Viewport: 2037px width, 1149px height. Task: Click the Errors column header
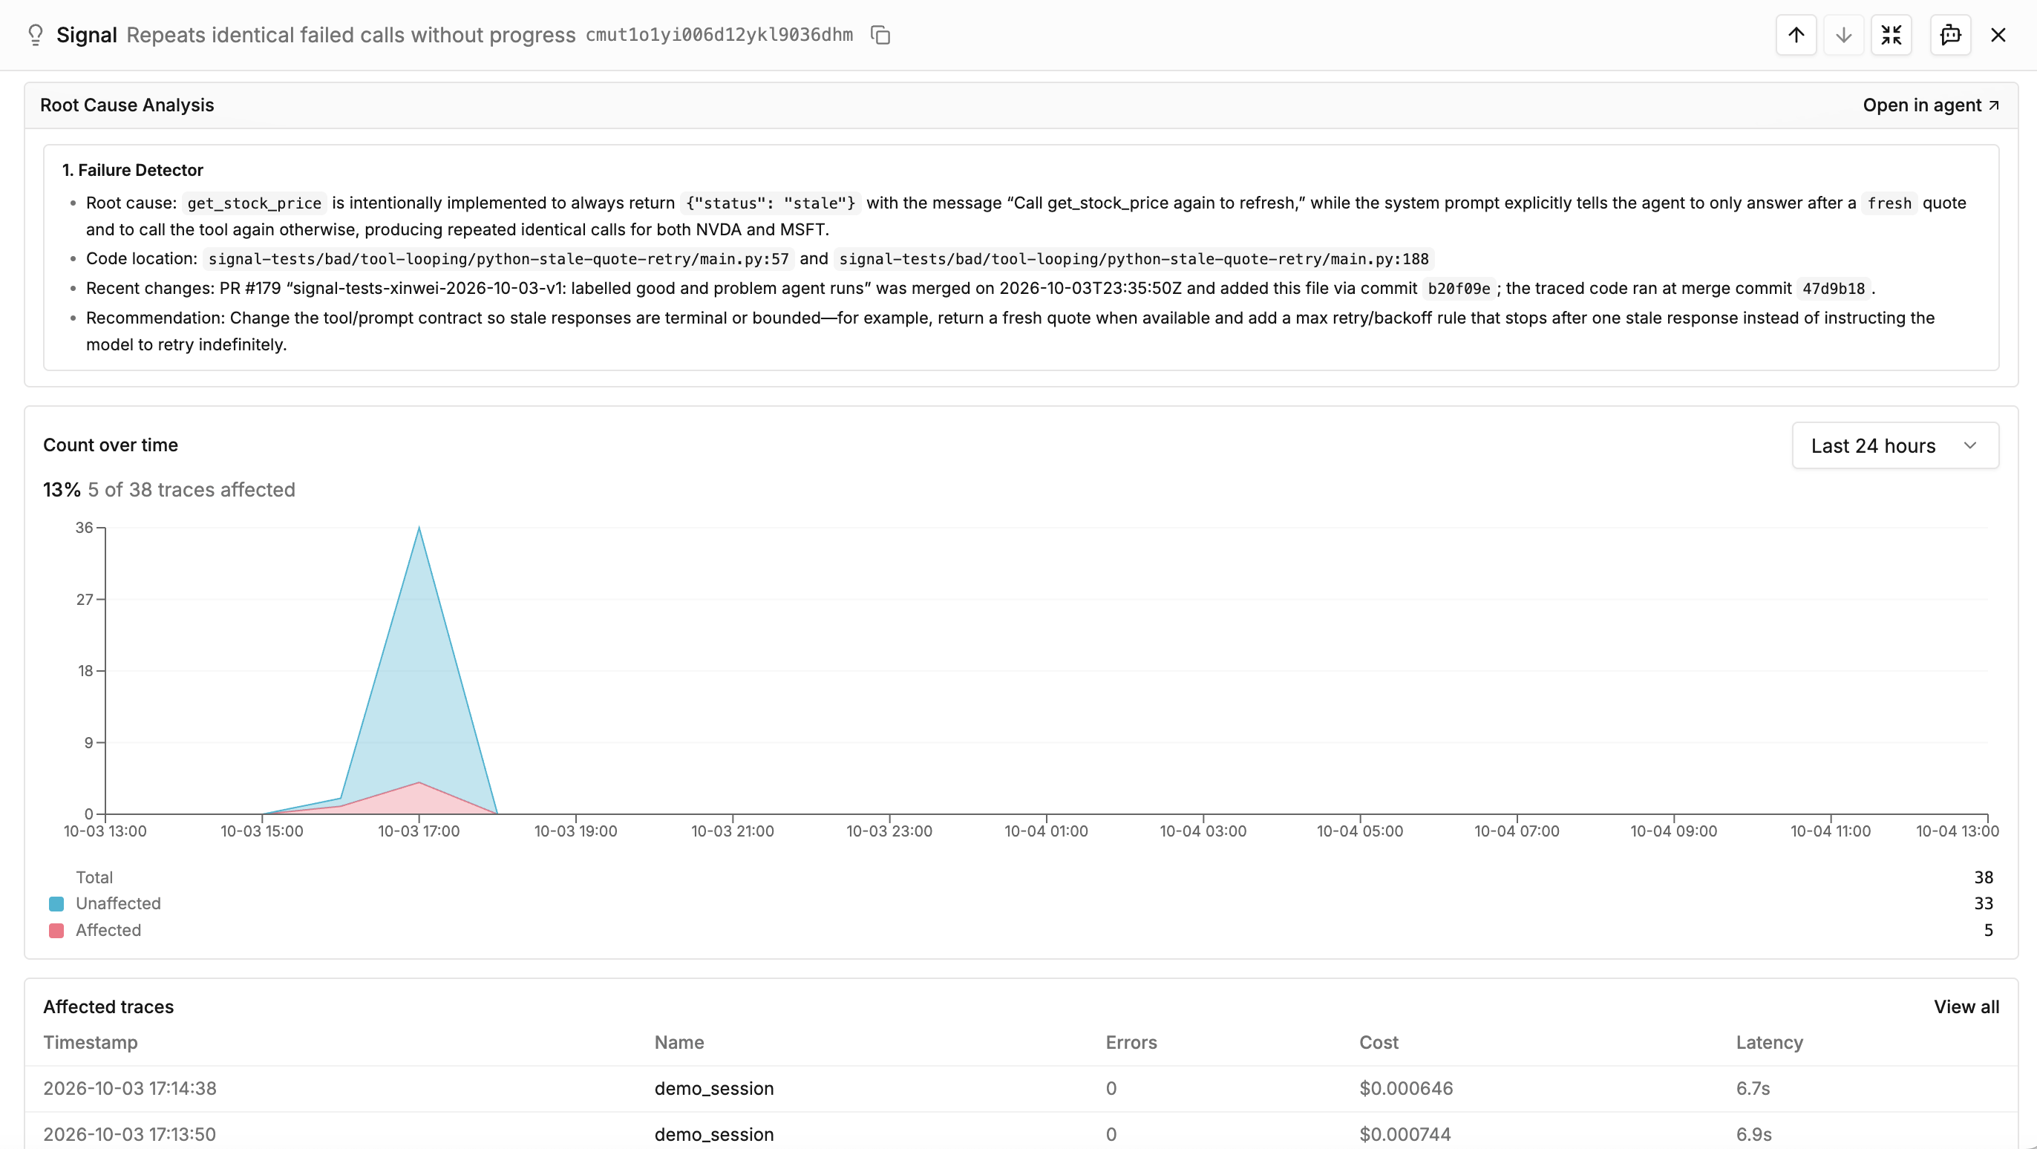[1131, 1042]
